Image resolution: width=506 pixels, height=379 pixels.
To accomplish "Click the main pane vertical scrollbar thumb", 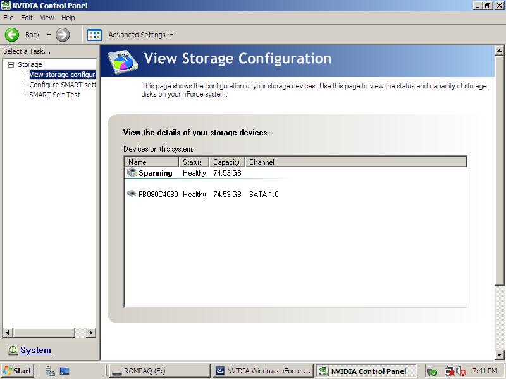I will (499, 170).
